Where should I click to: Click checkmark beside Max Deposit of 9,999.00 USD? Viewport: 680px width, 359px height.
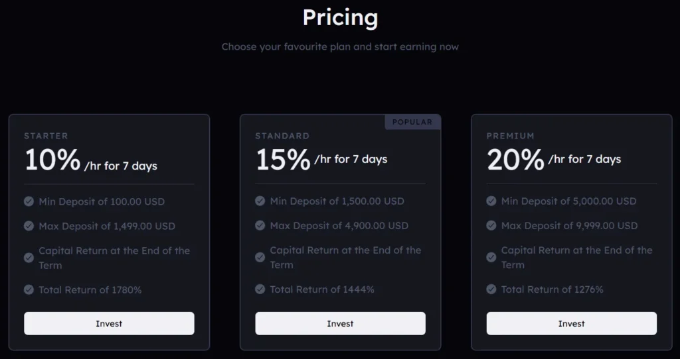point(491,225)
